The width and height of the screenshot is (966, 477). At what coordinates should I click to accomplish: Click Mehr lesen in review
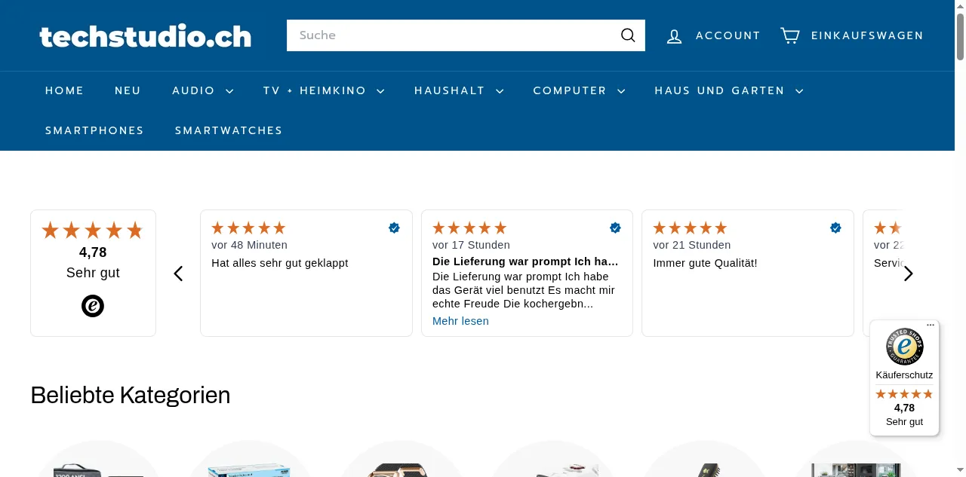click(x=460, y=321)
